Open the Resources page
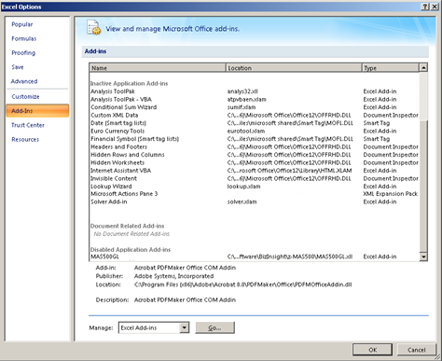Image resolution: width=442 pixels, height=361 pixels. pos(25,139)
